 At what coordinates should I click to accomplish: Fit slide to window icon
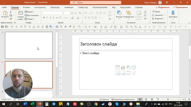tap(189, 99)
